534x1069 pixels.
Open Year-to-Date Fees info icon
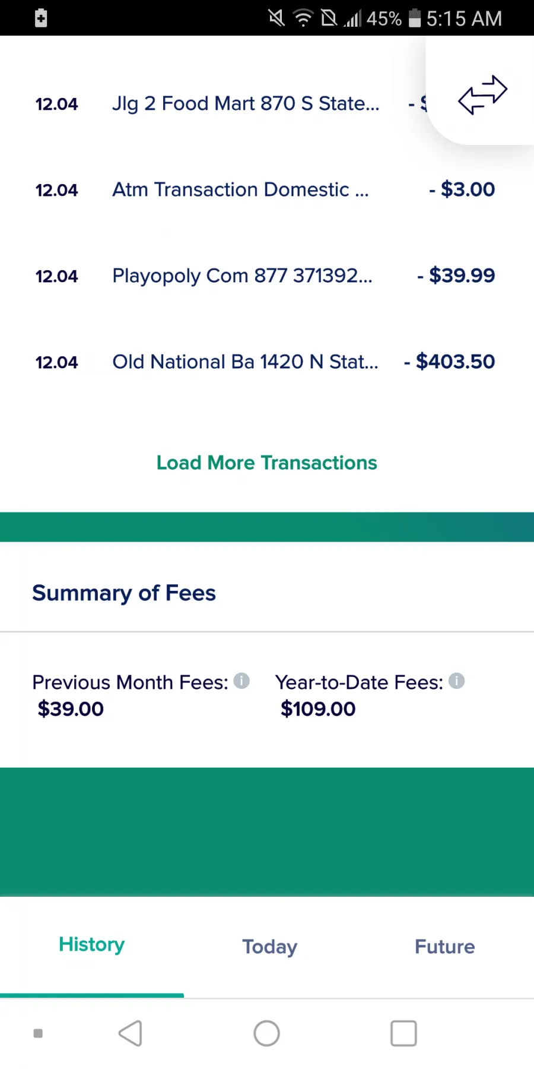pos(456,681)
